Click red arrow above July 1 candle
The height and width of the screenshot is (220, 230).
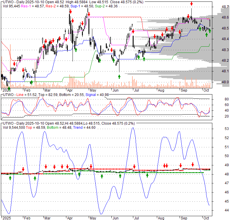(x=133, y=31)
